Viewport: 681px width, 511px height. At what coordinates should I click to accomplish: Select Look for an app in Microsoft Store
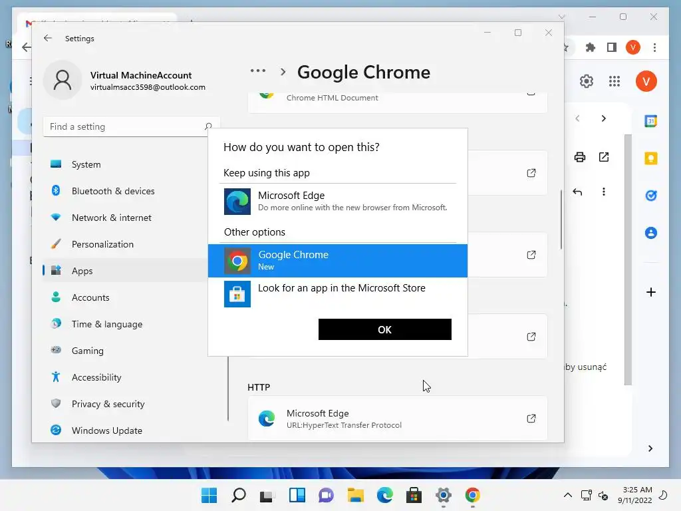tap(337, 293)
